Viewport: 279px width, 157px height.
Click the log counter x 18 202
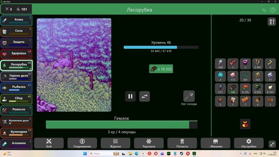[161, 69]
